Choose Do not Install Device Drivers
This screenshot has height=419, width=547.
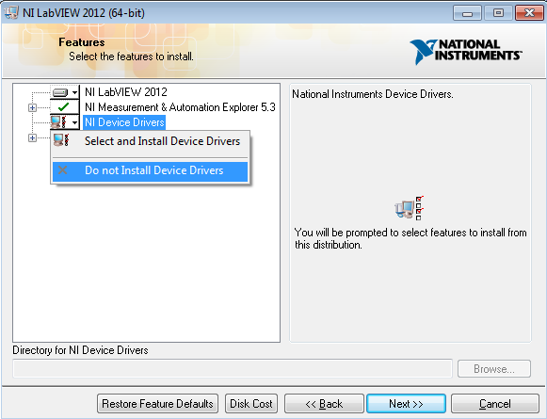pos(150,170)
